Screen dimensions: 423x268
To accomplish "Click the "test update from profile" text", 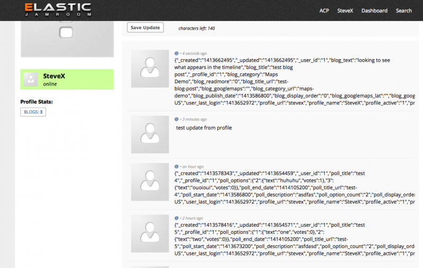I will coord(204,128).
